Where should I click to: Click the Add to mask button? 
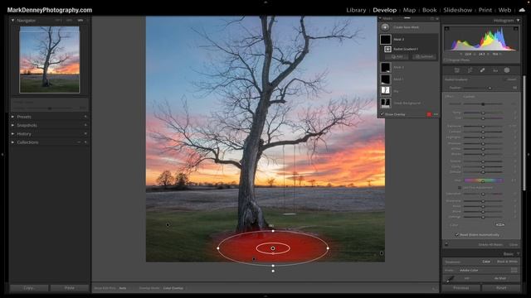(x=397, y=57)
